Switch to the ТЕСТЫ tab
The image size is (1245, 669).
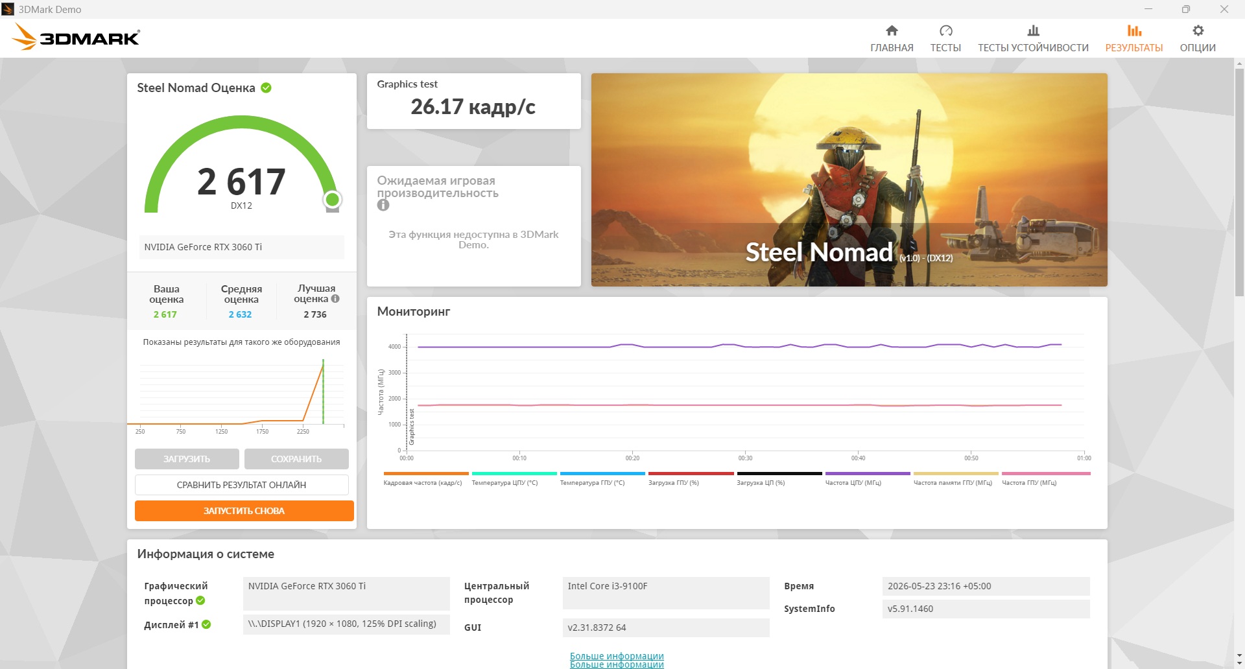click(x=945, y=39)
